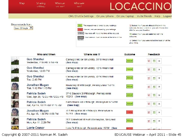The width and height of the screenshot is (183, 137).
Task: Mark dissatisfied for Guo Shaohui Tue 2:46 PM row
Action: pos(149,78)
